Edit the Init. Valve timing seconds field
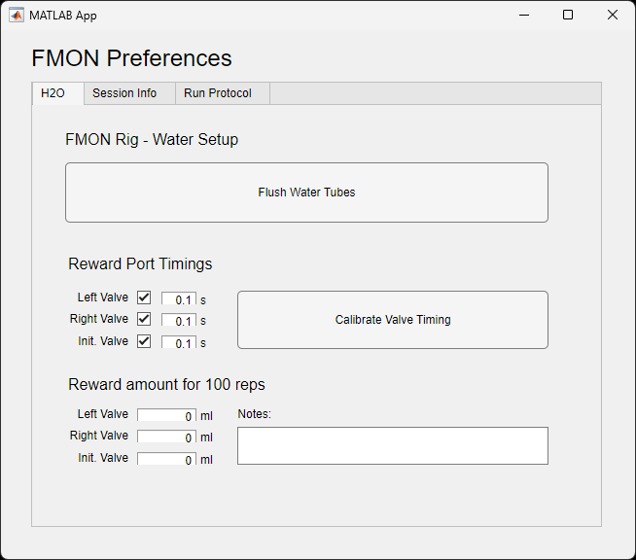Image resolution: width=636 pixels, height=560 pixels. (179, 341)
